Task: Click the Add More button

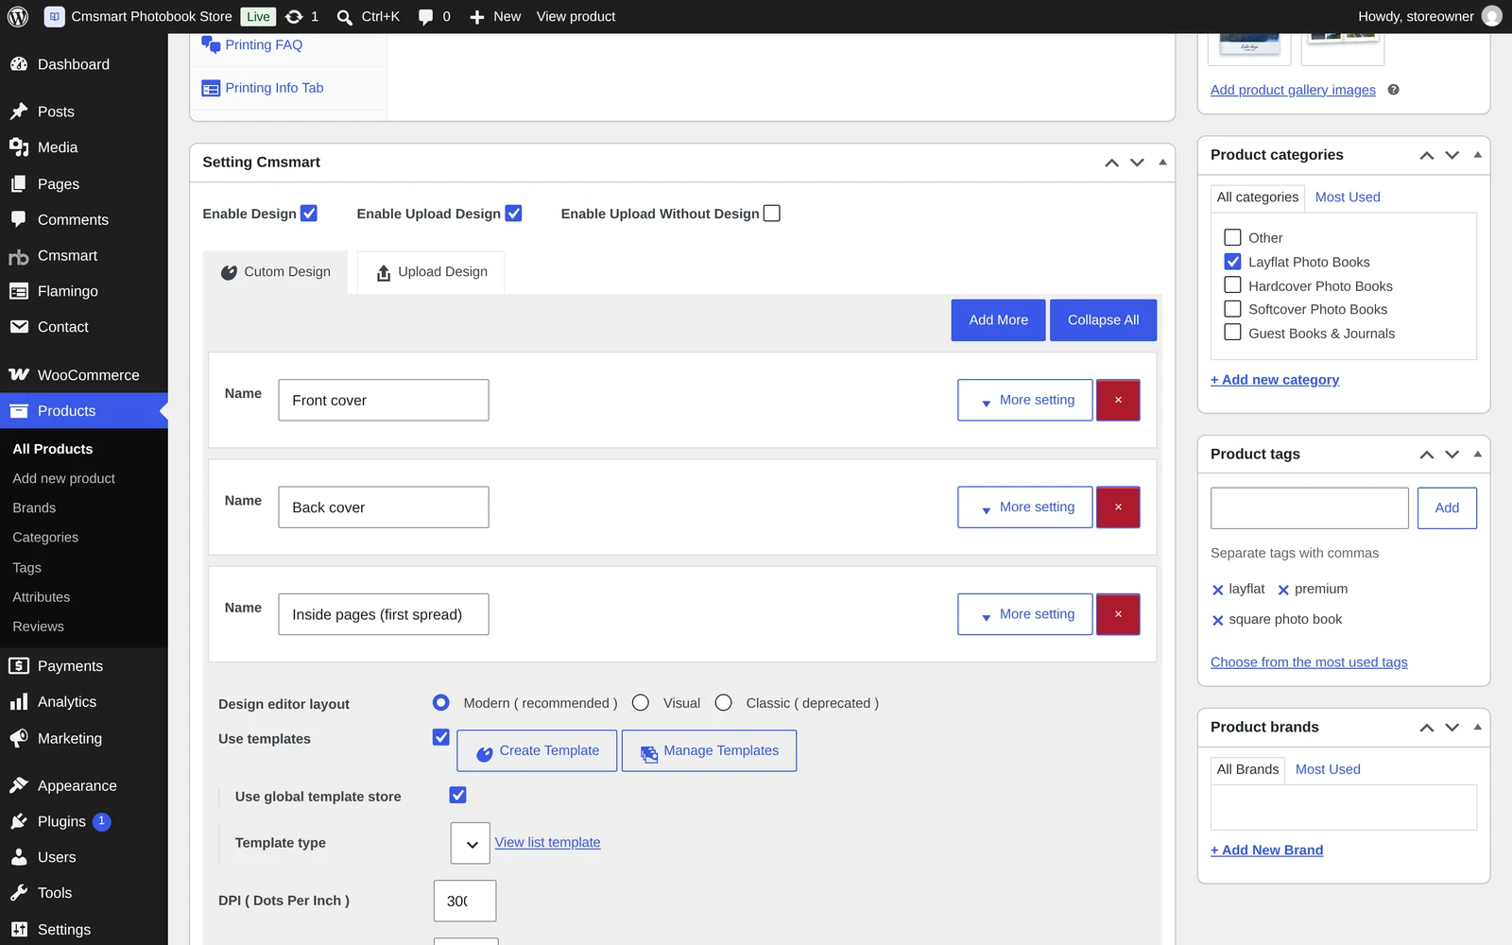Action: point(998,320)
